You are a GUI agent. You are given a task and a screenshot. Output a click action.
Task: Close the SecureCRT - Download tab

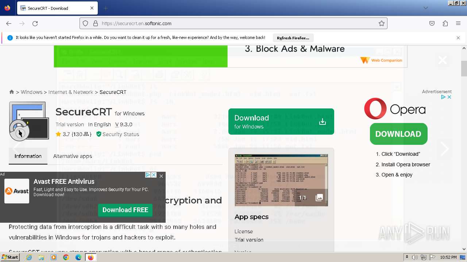pos(92,8)
